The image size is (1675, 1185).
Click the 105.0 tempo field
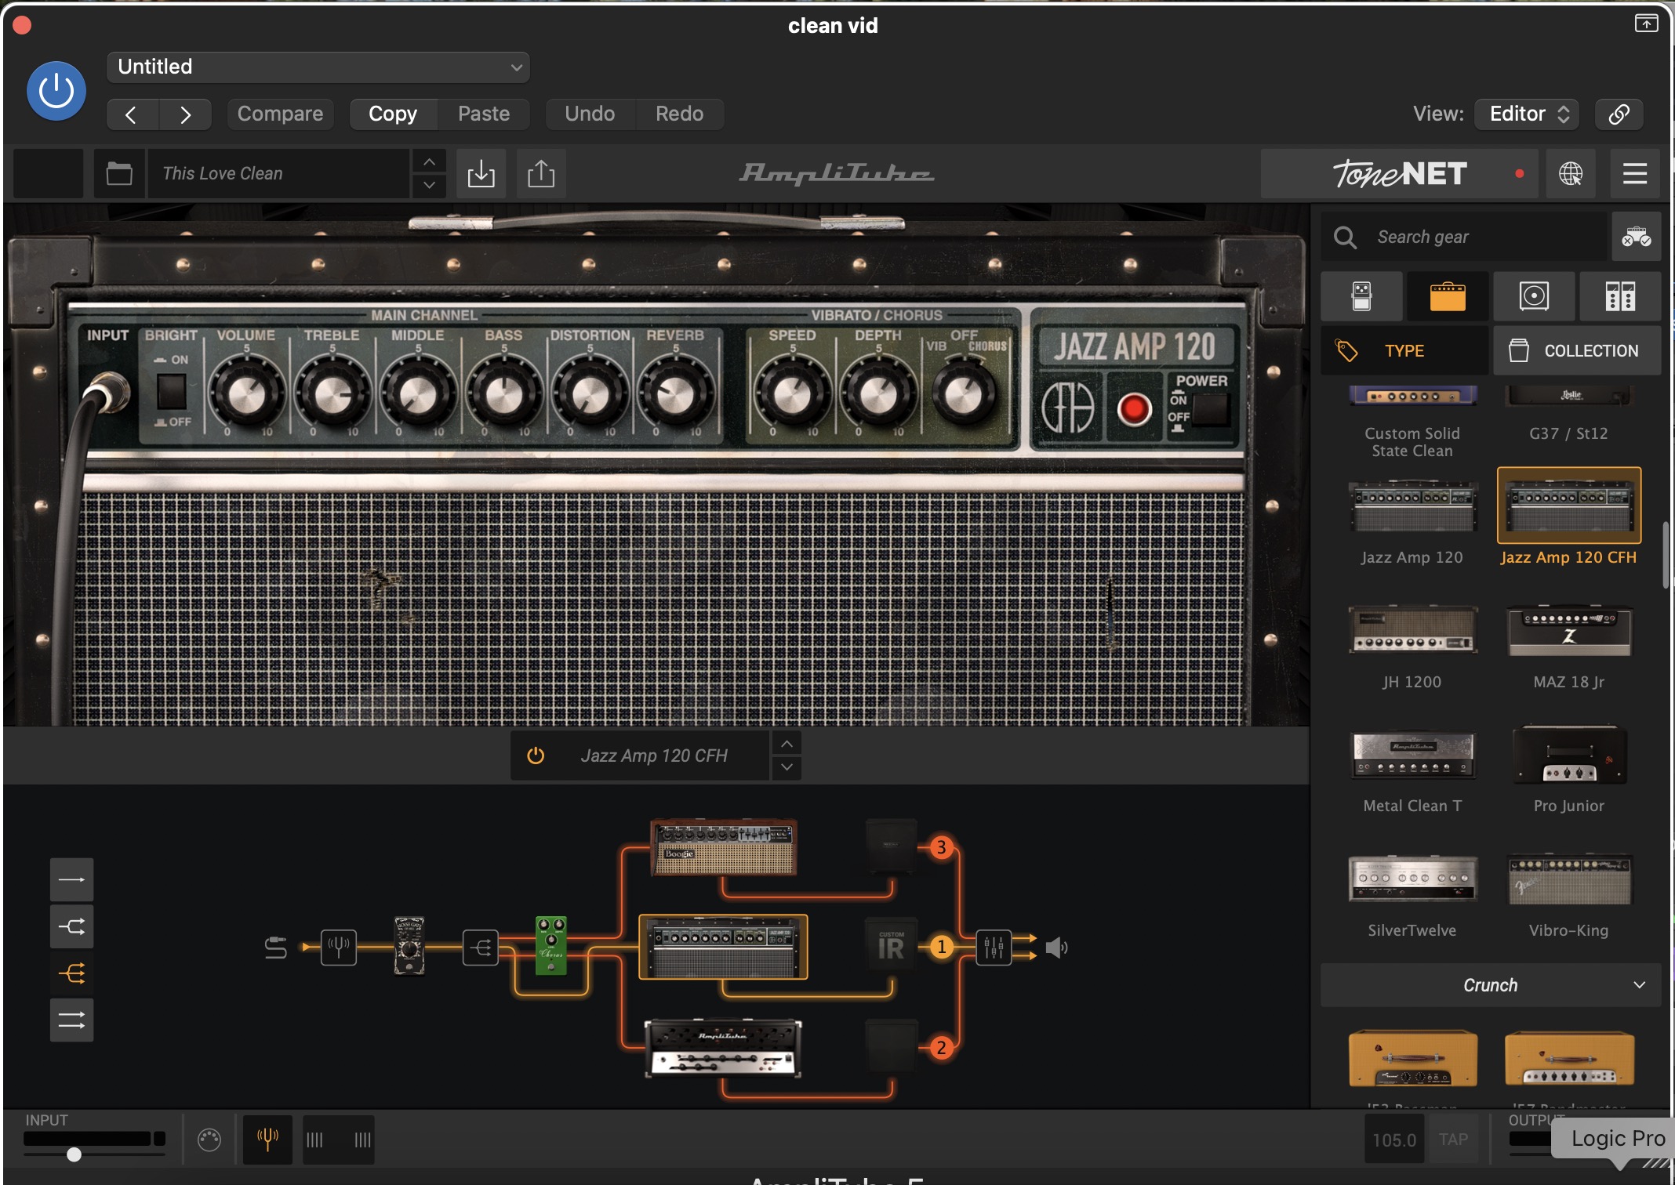[x=1393, y=1140]
